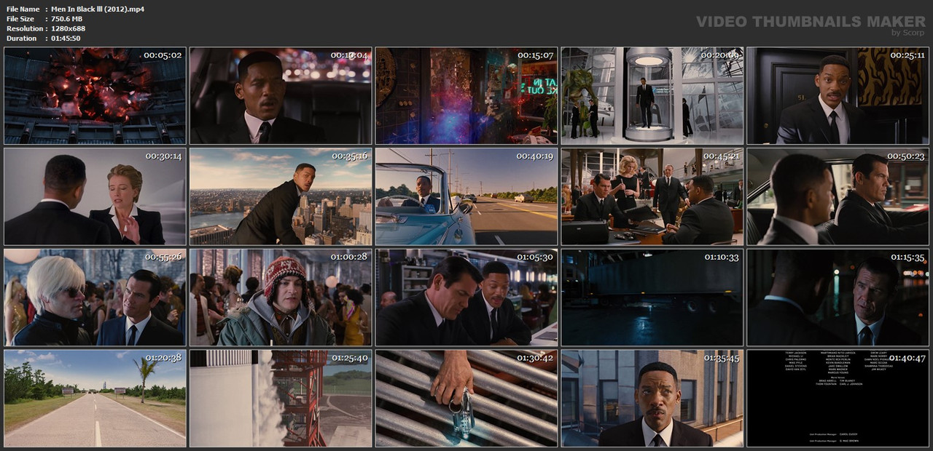Click the empty road thumbnail at 01:20:38
This screenshot has height=451, width=933.
pos(95,399)
